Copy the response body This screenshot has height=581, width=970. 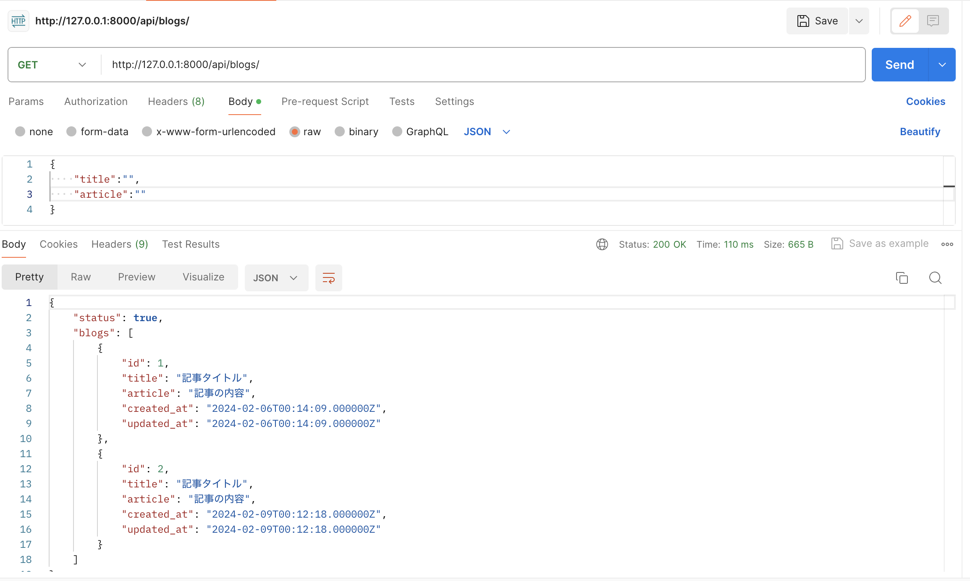[x=902, y=277]
